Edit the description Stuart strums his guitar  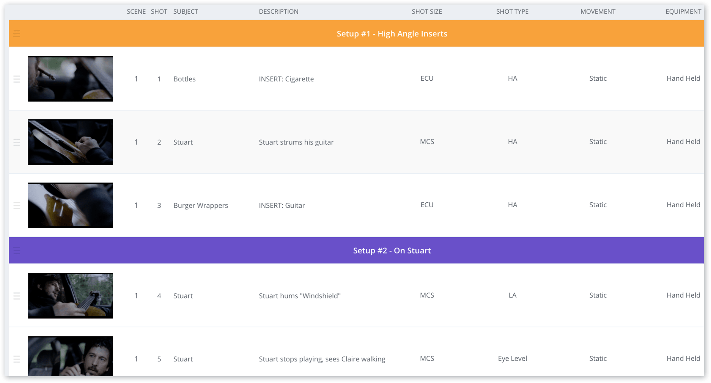click(x=296, y=142)
